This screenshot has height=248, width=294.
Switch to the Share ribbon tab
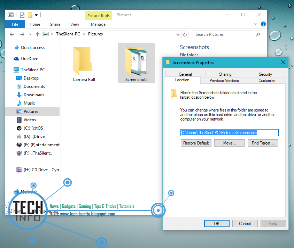(x=55, y=24)
